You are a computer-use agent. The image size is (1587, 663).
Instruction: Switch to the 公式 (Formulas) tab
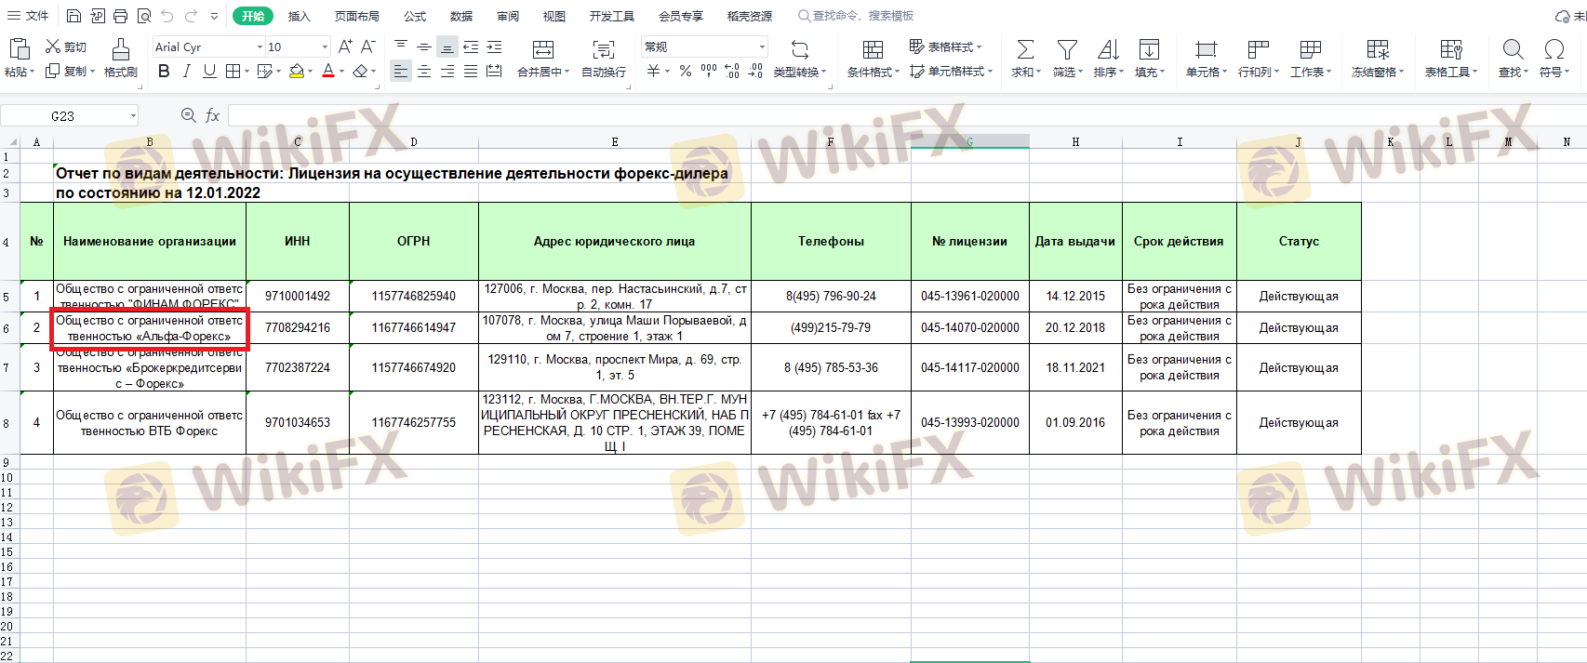[415, 16]
